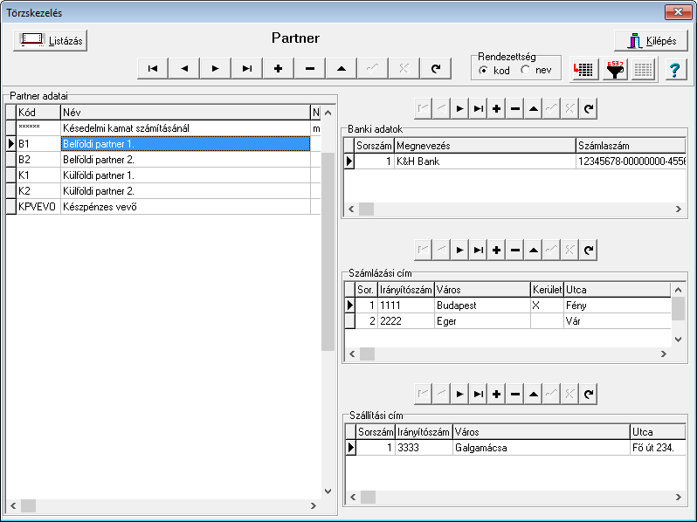Click the Név column header in partner grid
The image size is (697, 522).
[185, 113]
